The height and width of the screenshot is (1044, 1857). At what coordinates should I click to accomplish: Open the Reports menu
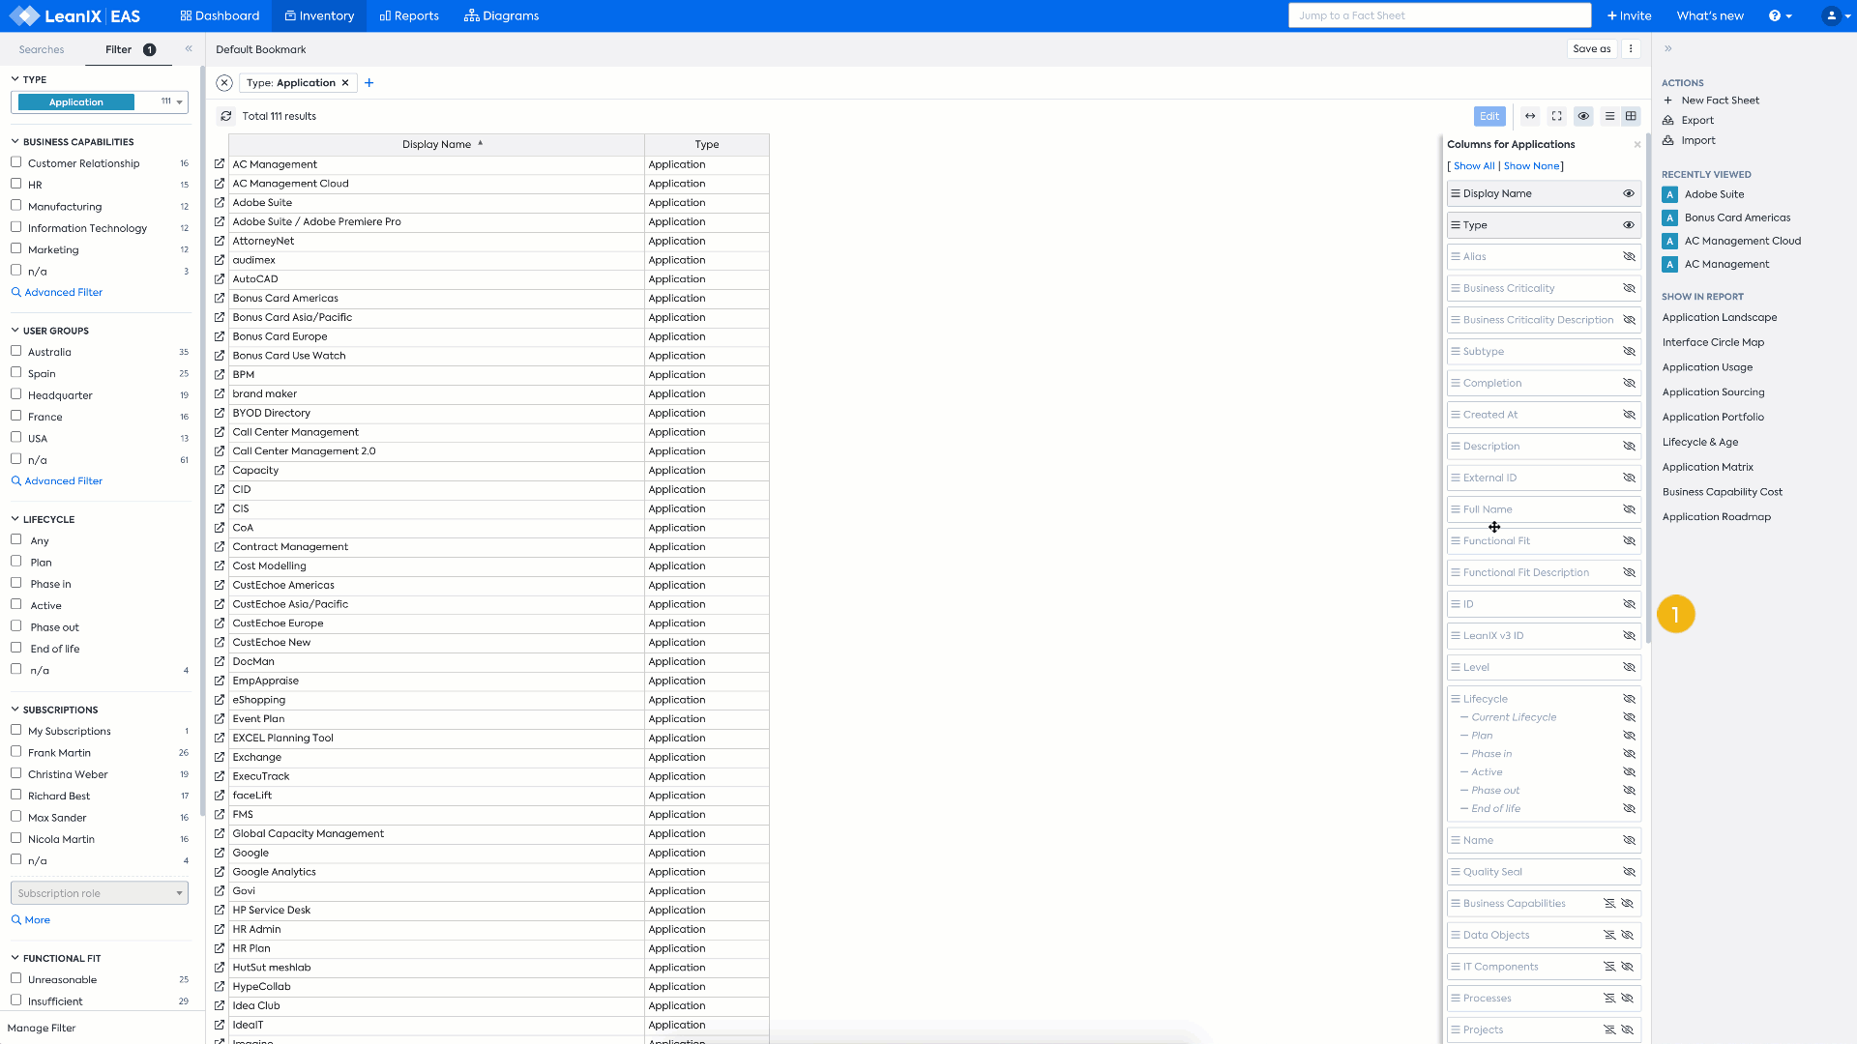coord(409,16)
